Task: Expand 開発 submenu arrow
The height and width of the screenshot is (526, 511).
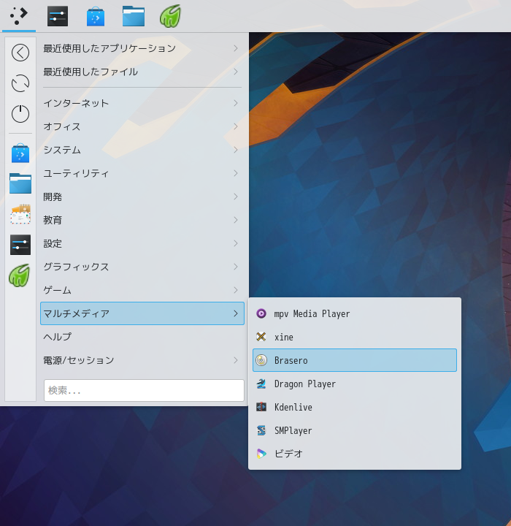Action: pyautogui.click(x=236, y=197)
